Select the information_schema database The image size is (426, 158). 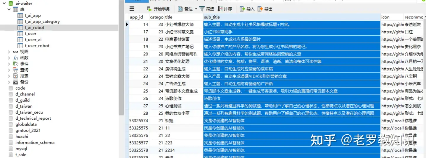35,142
